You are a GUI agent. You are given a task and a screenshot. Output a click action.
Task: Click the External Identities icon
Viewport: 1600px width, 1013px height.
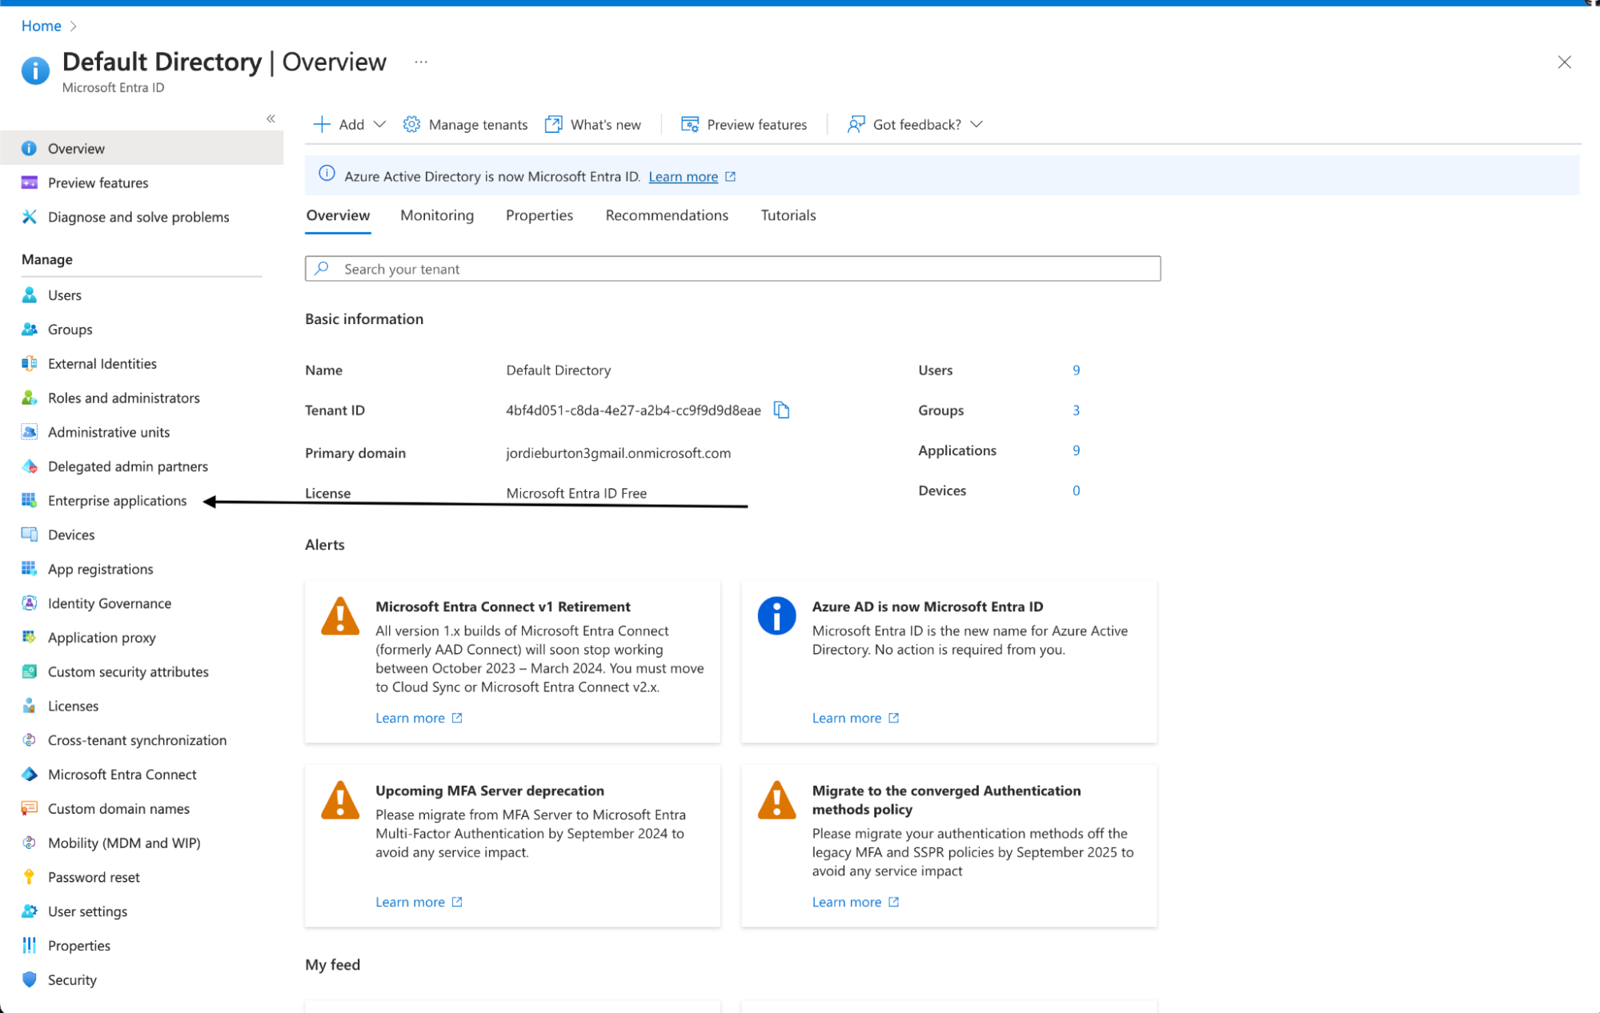point(30,364)
